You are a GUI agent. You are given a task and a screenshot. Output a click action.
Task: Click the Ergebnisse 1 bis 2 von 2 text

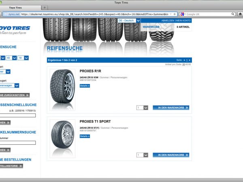click(62, 60)
